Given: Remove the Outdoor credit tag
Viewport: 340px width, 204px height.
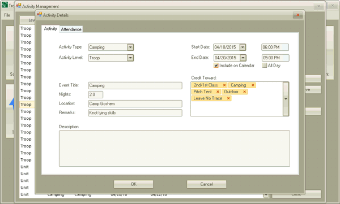Looking at the screenshot, I should 244,92.
